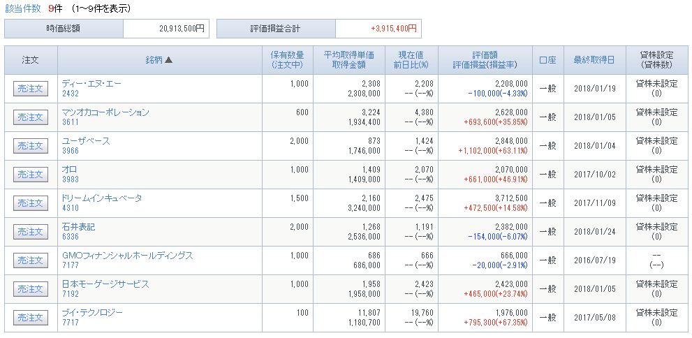Viewport: 692px width, 338px height.
Task: Click 売注文 button for 日本モーゲージサービス
Action: coord(31,289)
